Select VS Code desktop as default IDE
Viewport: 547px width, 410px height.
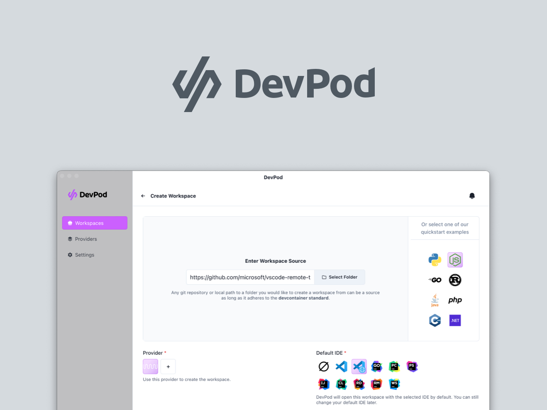(x=341, y=366)
